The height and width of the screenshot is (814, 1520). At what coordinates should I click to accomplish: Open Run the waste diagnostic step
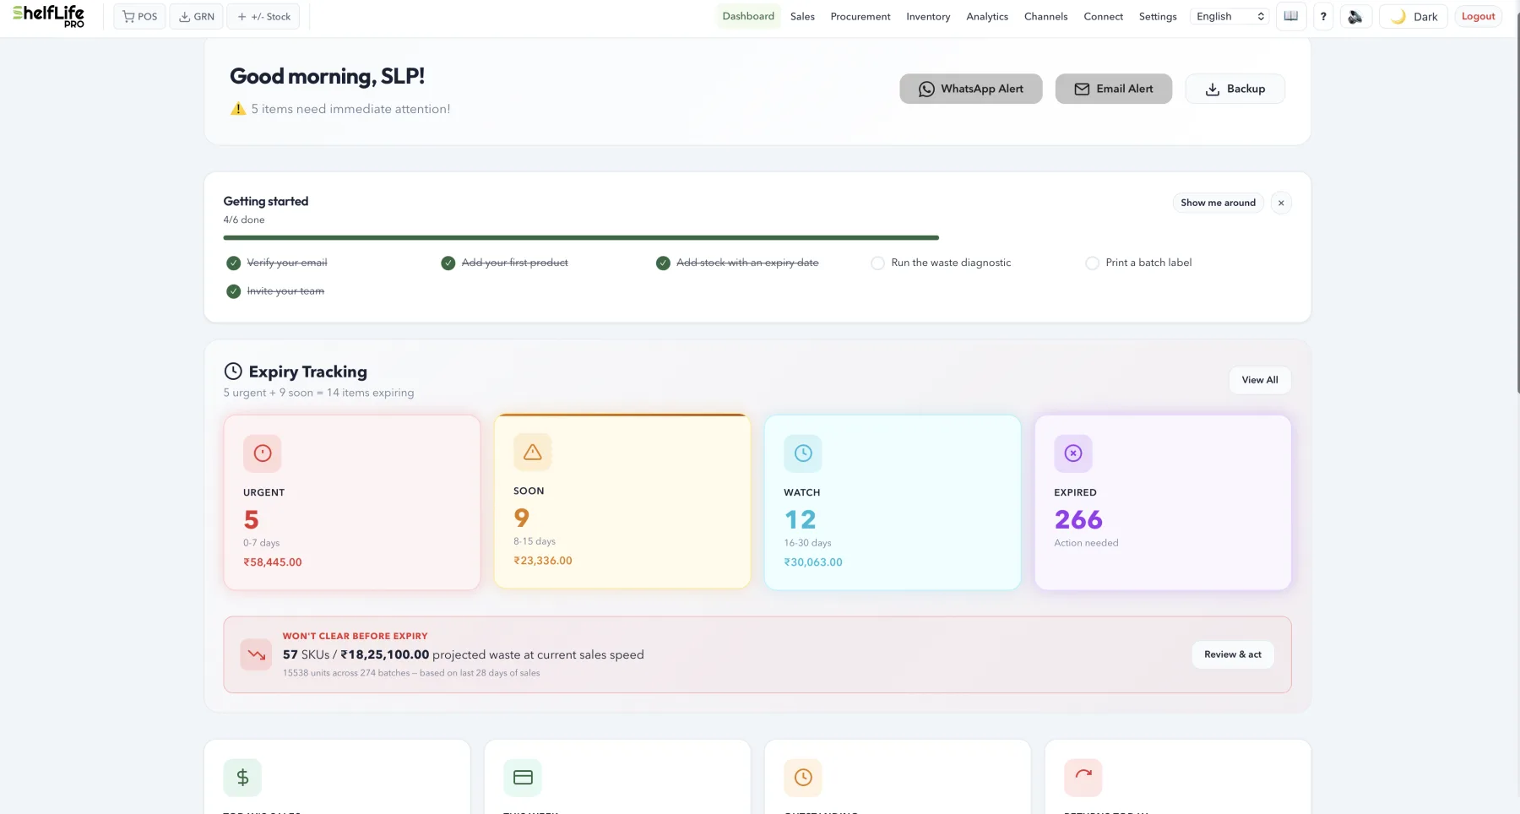click(x=951, y=263)
